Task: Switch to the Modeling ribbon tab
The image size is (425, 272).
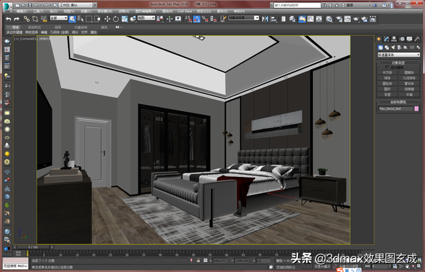Action: point(16,27)
